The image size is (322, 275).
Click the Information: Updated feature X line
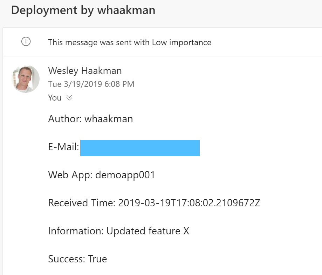[x=119, y=231]
